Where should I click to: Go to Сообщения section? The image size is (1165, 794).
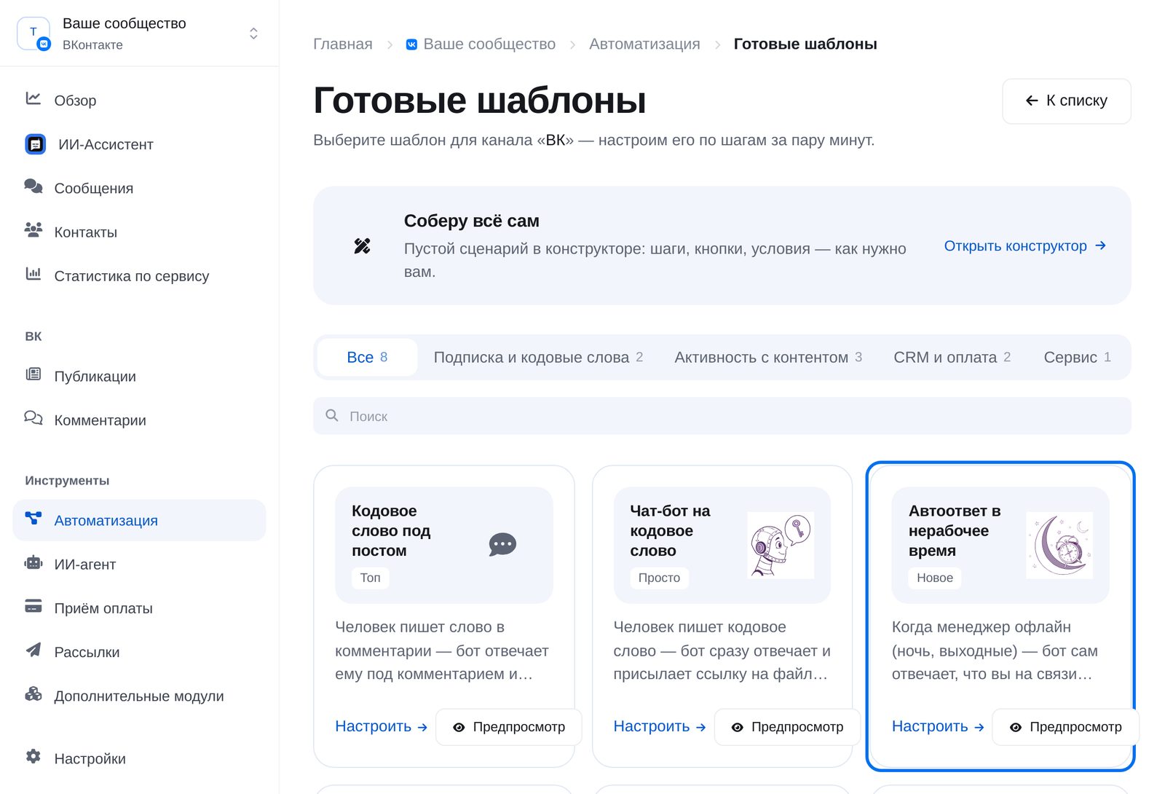pos(139,188)
